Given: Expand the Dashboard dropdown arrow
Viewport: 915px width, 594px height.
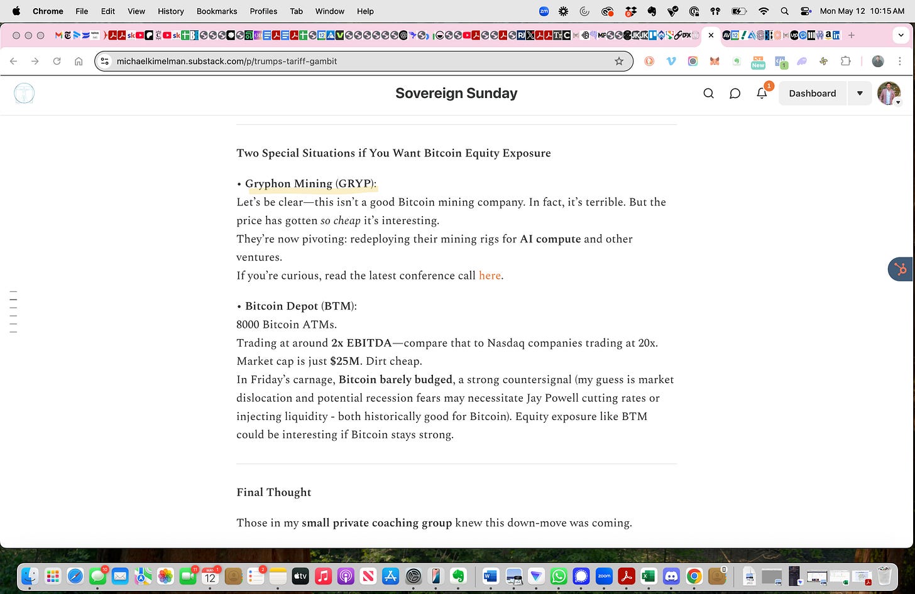Looking at the screenshot, I should point(860,94).
